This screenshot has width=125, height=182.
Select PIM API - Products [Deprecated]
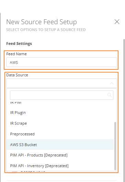coord(60,155)
